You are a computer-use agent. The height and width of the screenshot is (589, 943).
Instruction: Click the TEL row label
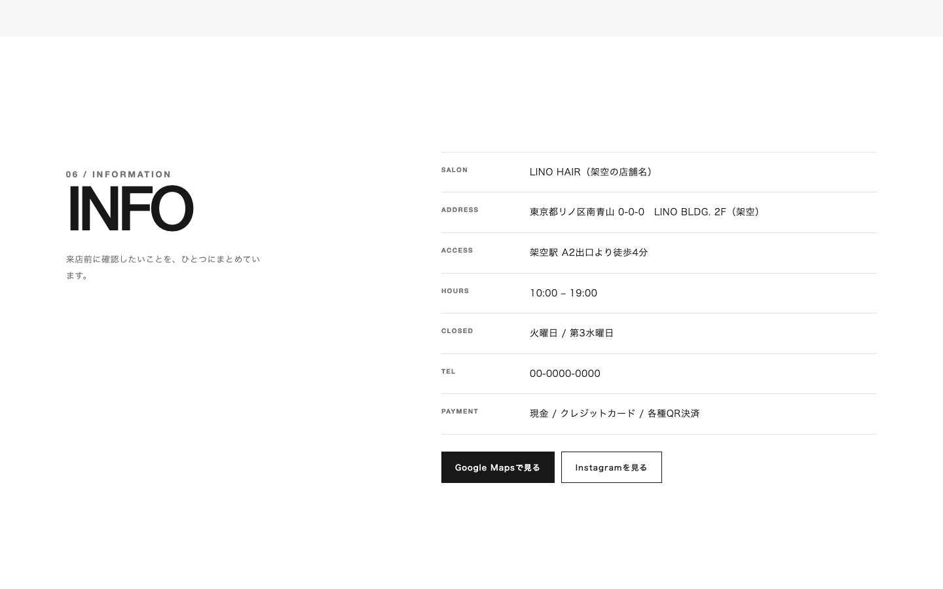click(x=448, y=372)
